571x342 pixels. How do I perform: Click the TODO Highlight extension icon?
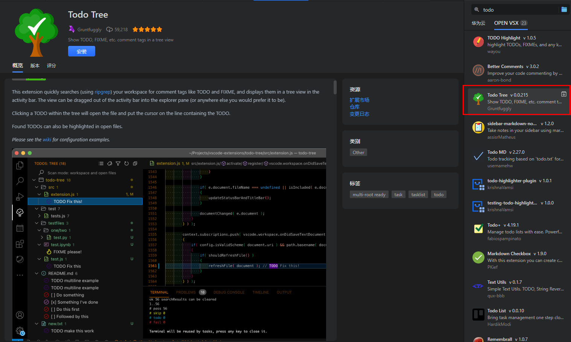[478, 41]
